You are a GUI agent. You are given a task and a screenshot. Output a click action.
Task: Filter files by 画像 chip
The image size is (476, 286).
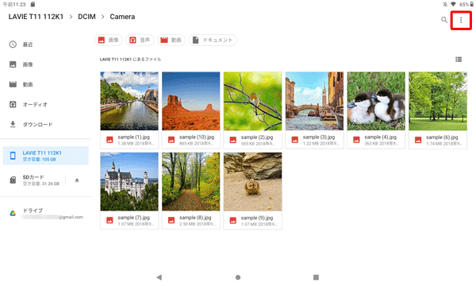(109, 40)
